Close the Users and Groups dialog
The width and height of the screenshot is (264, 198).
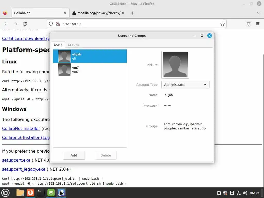point(209,36)
